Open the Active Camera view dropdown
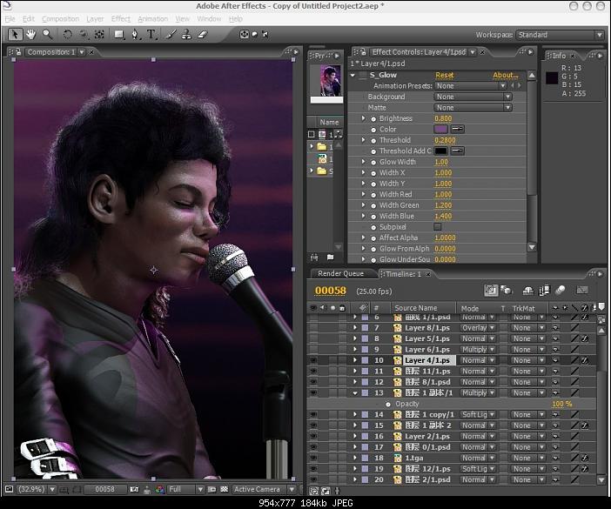 265,490
